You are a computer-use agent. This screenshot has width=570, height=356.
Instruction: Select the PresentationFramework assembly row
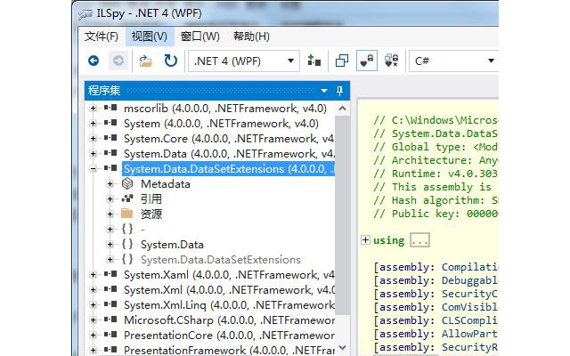coord(229,350)
